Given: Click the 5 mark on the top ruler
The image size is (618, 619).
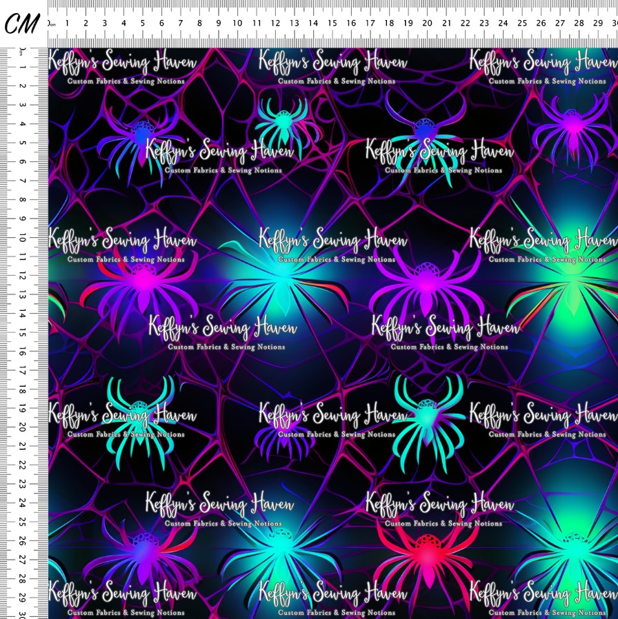Looking at the screenshot, I should (143, 23).
